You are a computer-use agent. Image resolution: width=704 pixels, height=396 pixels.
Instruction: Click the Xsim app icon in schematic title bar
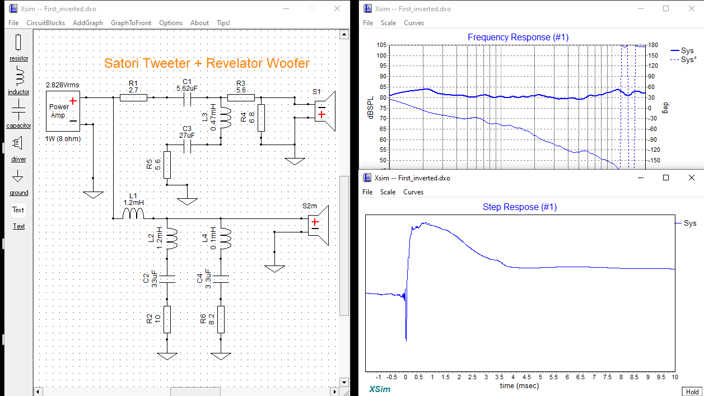14,8
